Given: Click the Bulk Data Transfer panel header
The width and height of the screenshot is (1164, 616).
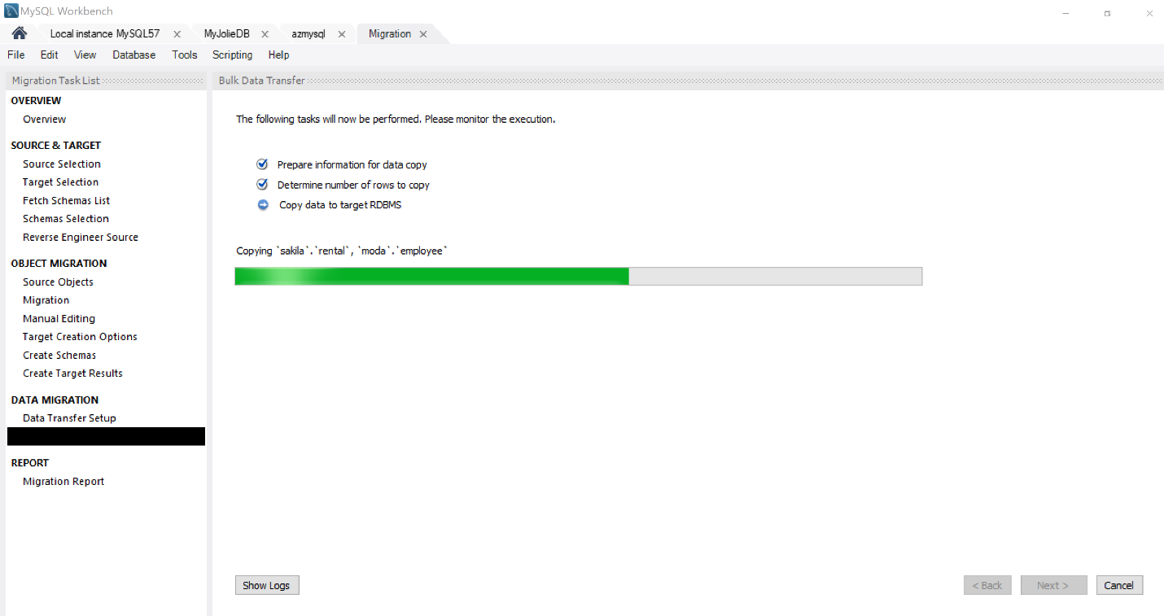Looking at the screenshot, I should tap(688, 81).
